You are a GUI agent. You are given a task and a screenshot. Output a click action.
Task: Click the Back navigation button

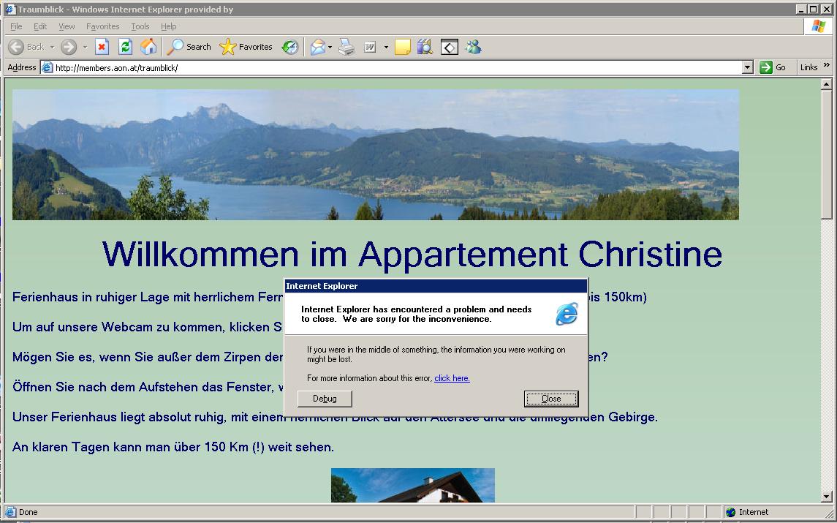tap(26, 47)
